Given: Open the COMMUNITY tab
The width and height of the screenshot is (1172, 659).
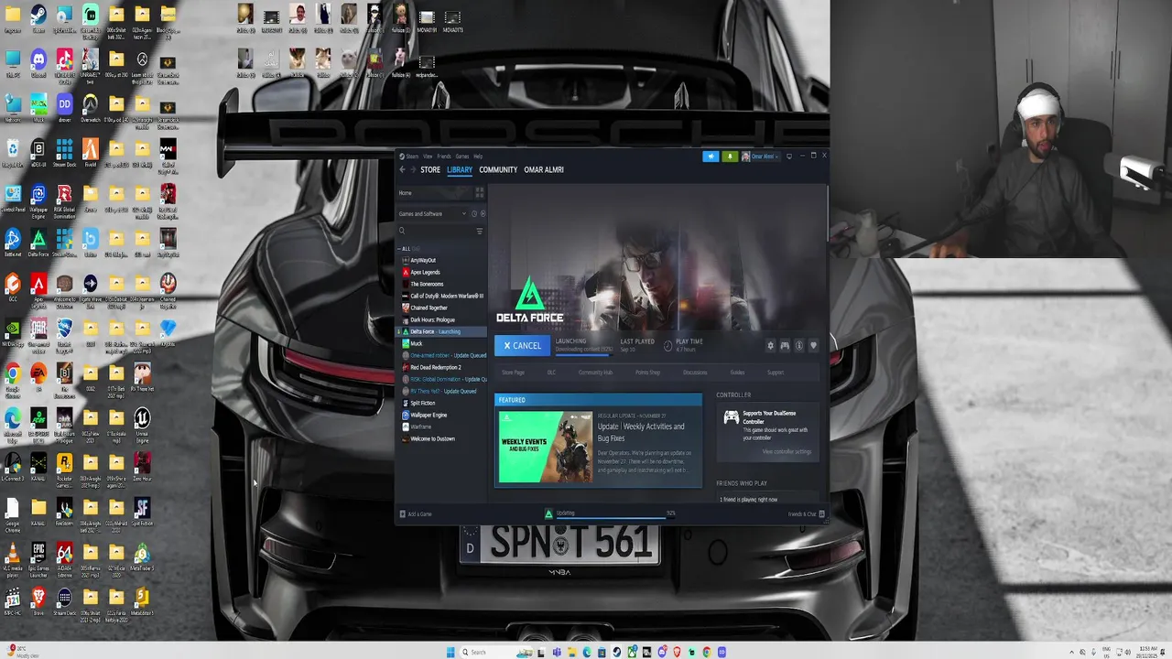Looking at the screenshot, I should tap(498, 169).
